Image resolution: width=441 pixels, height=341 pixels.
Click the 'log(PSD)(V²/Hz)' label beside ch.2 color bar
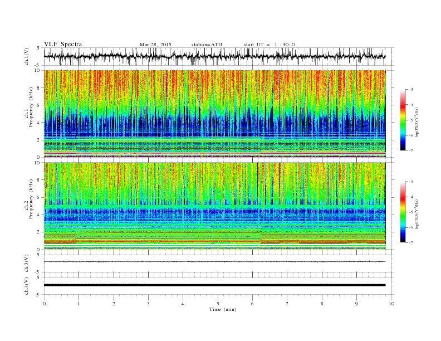coord(416,214)
